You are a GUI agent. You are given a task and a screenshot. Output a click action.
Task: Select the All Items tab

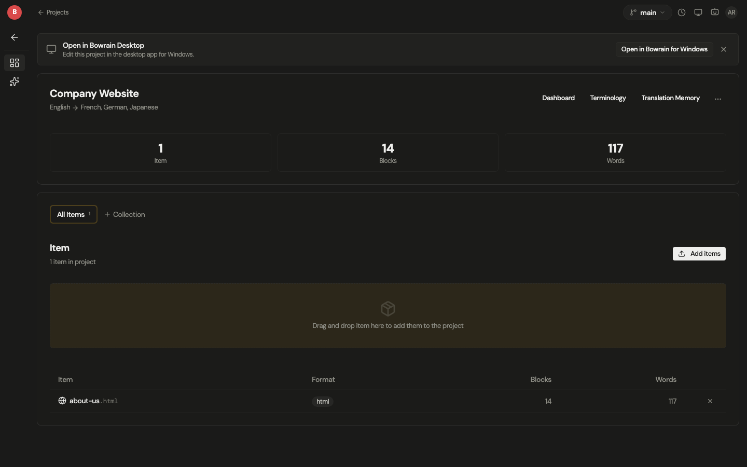point(74,214)
